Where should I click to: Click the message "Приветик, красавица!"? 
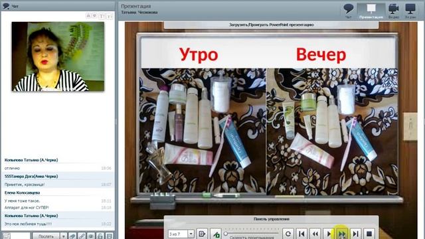click(25, 185)
